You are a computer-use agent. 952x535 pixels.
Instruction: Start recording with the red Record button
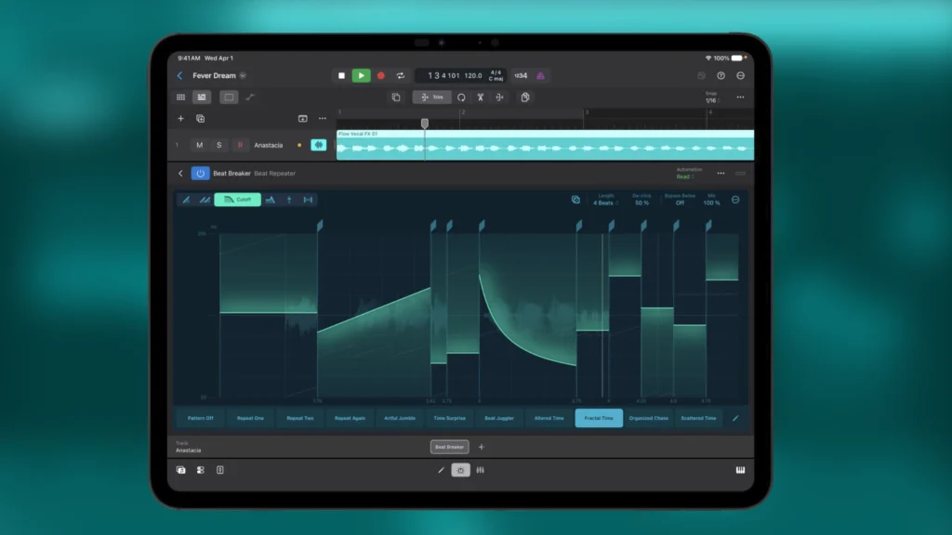[380, 76]
